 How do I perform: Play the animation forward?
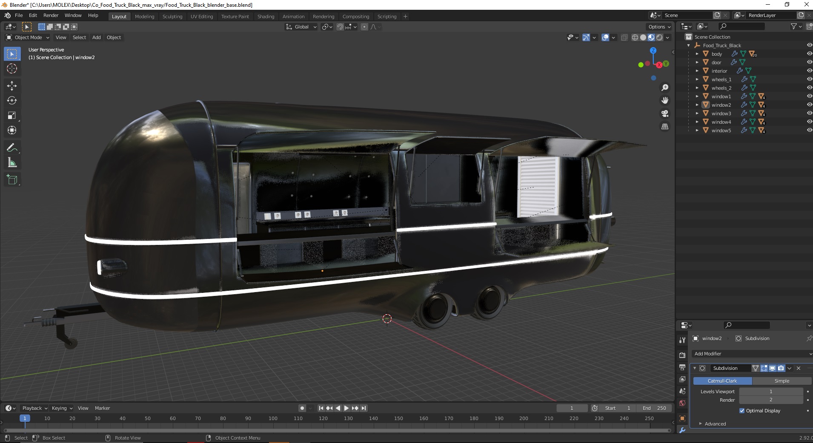coord(346,408)
